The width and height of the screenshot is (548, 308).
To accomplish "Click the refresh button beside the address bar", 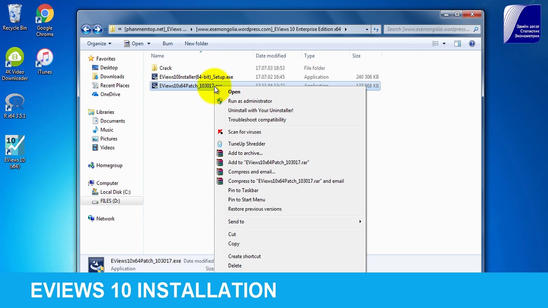I will point(376,29).
